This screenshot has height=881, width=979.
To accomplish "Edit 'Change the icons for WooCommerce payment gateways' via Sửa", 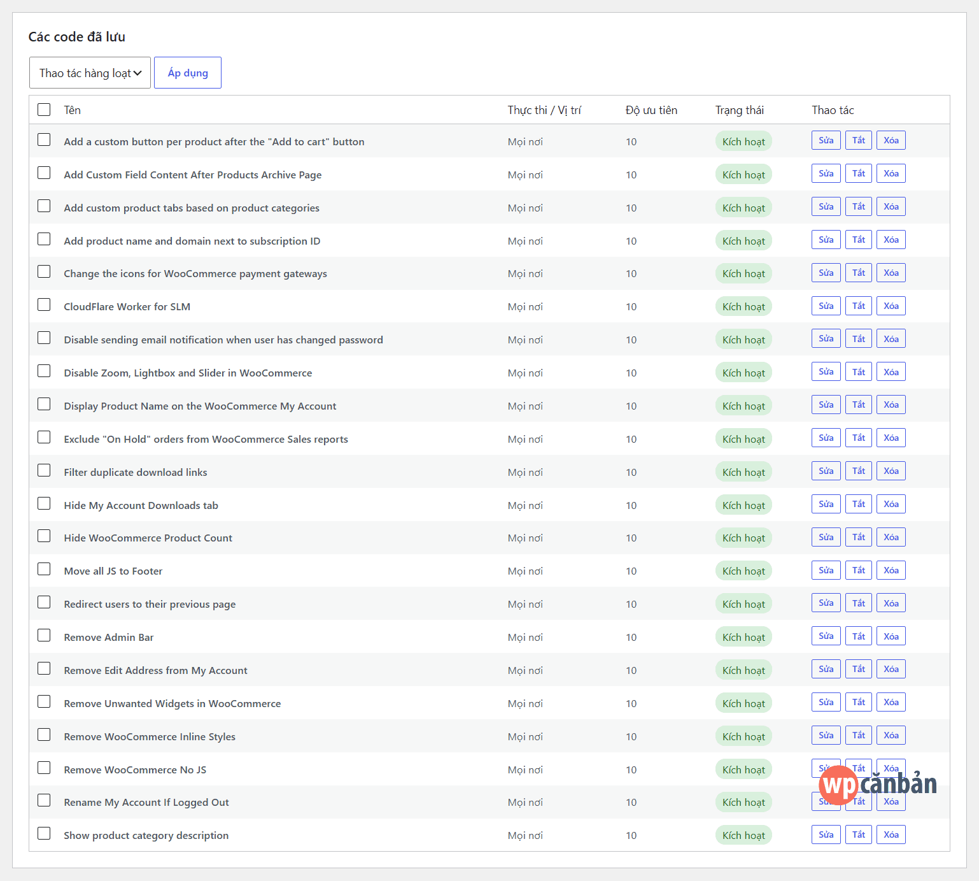I will 826,273.
